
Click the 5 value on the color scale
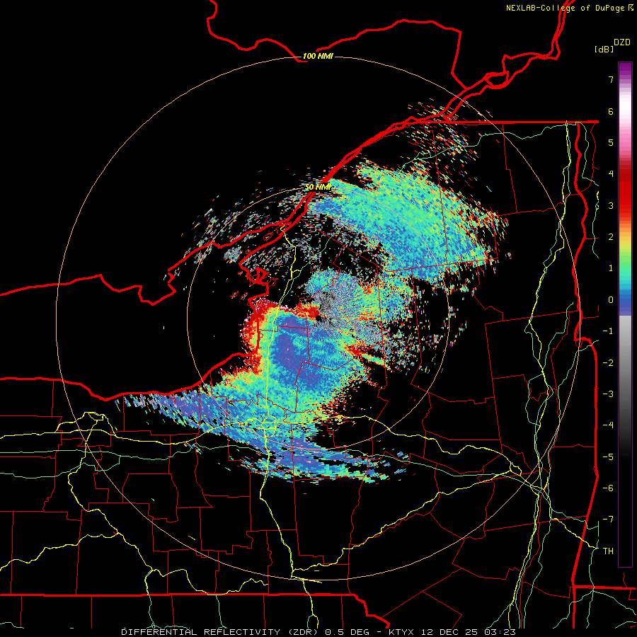[611, 142]
